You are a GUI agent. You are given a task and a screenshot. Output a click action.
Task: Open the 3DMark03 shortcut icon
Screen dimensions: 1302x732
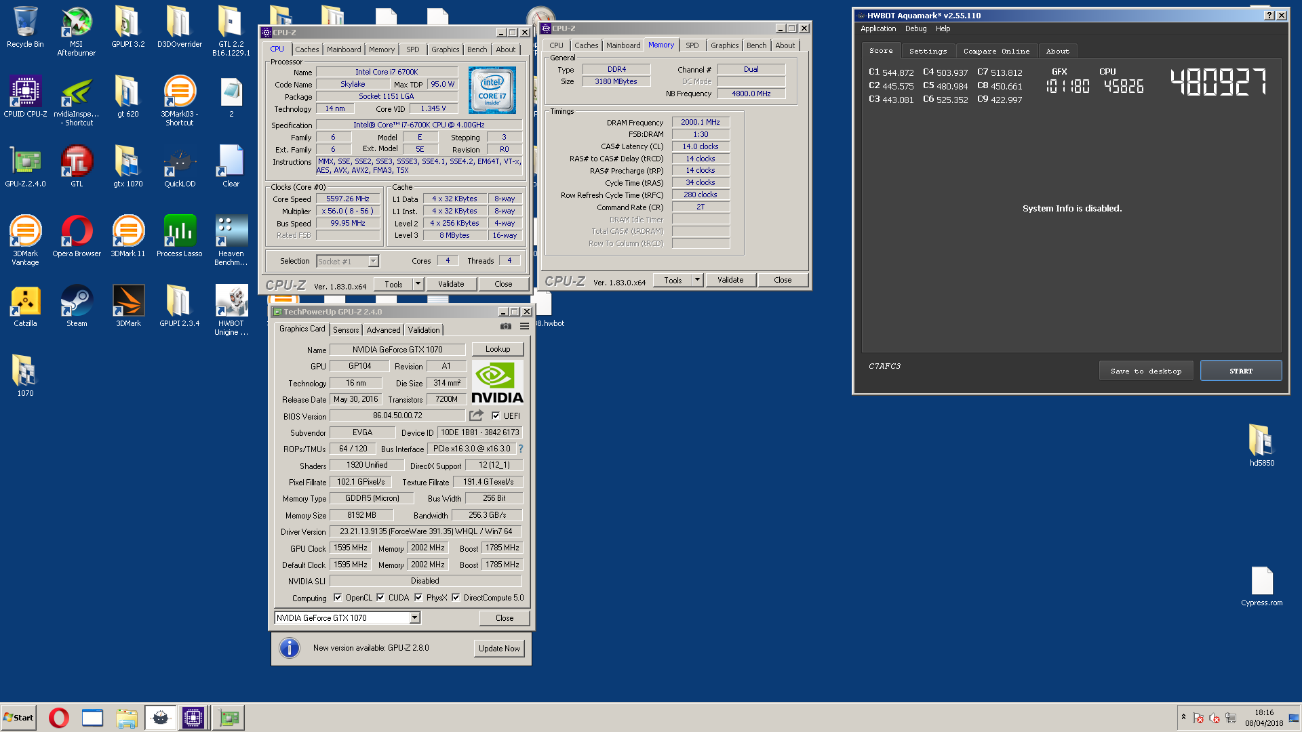pos(180,100)
